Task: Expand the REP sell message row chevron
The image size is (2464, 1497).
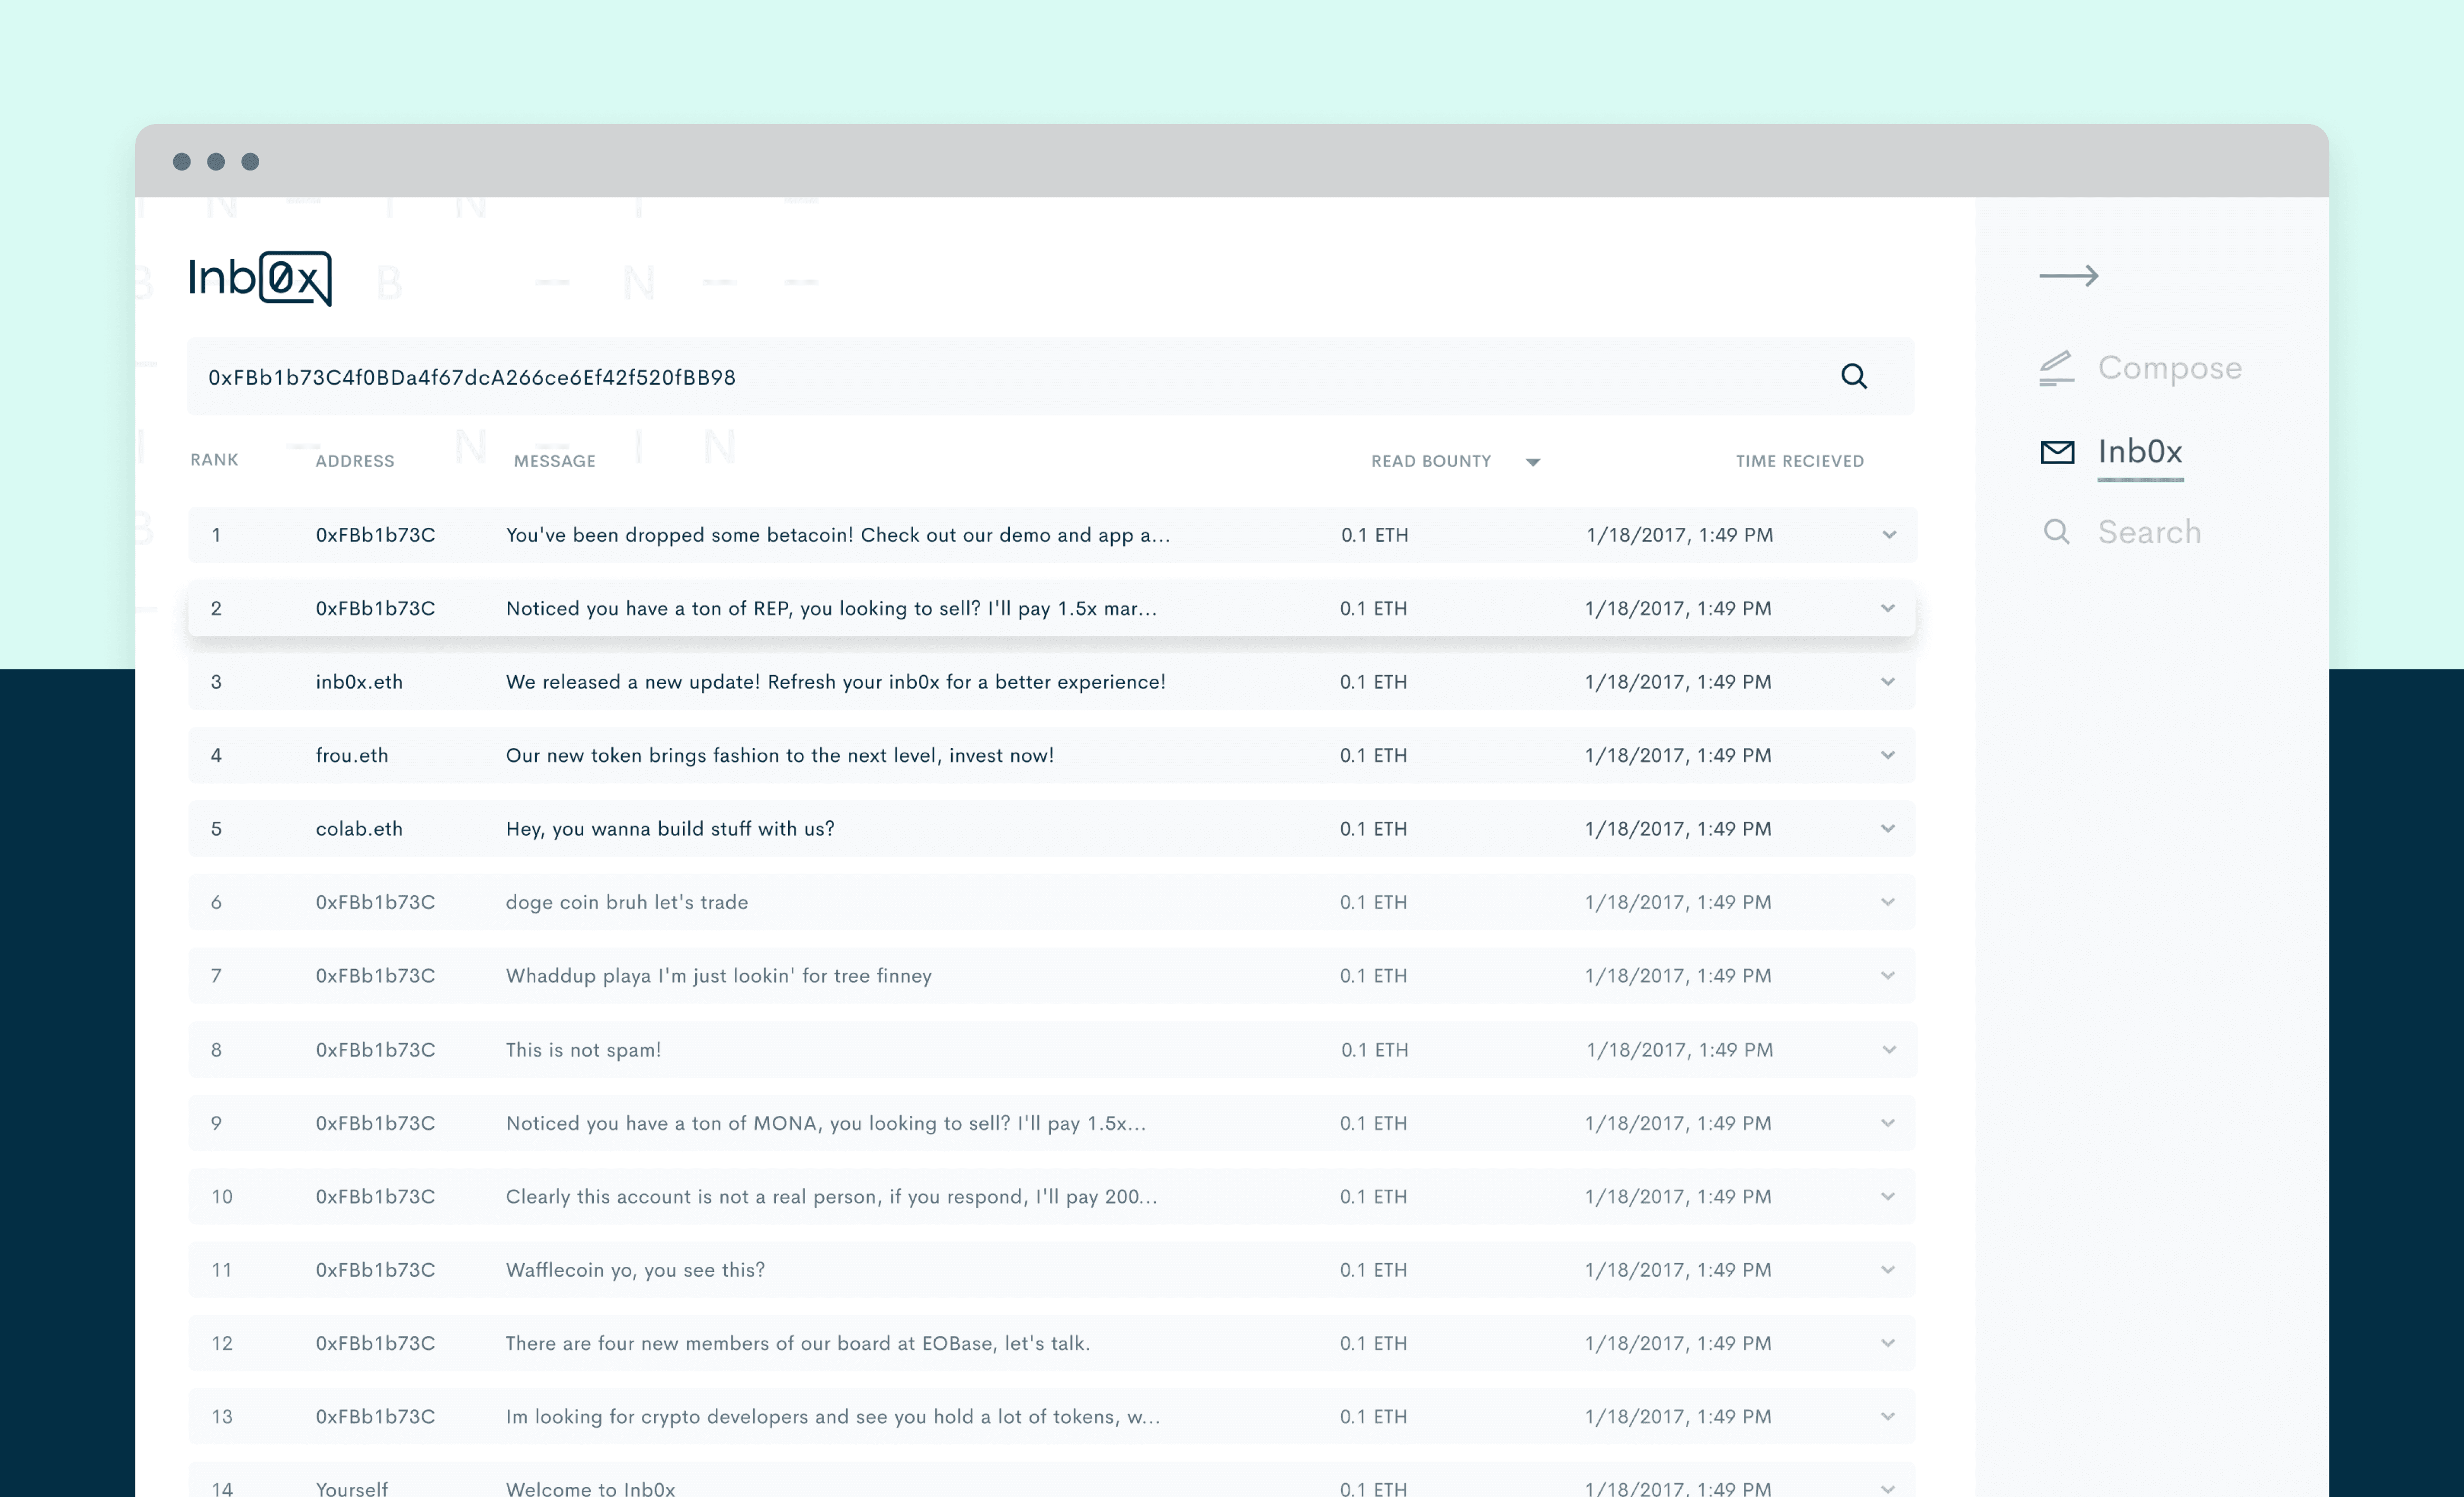Action: (x=1887, y=608)
